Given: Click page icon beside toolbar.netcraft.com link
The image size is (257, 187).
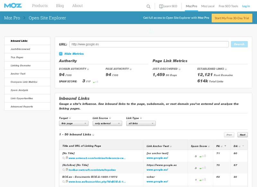Looking at the screenshot, I should pos(67,169).
